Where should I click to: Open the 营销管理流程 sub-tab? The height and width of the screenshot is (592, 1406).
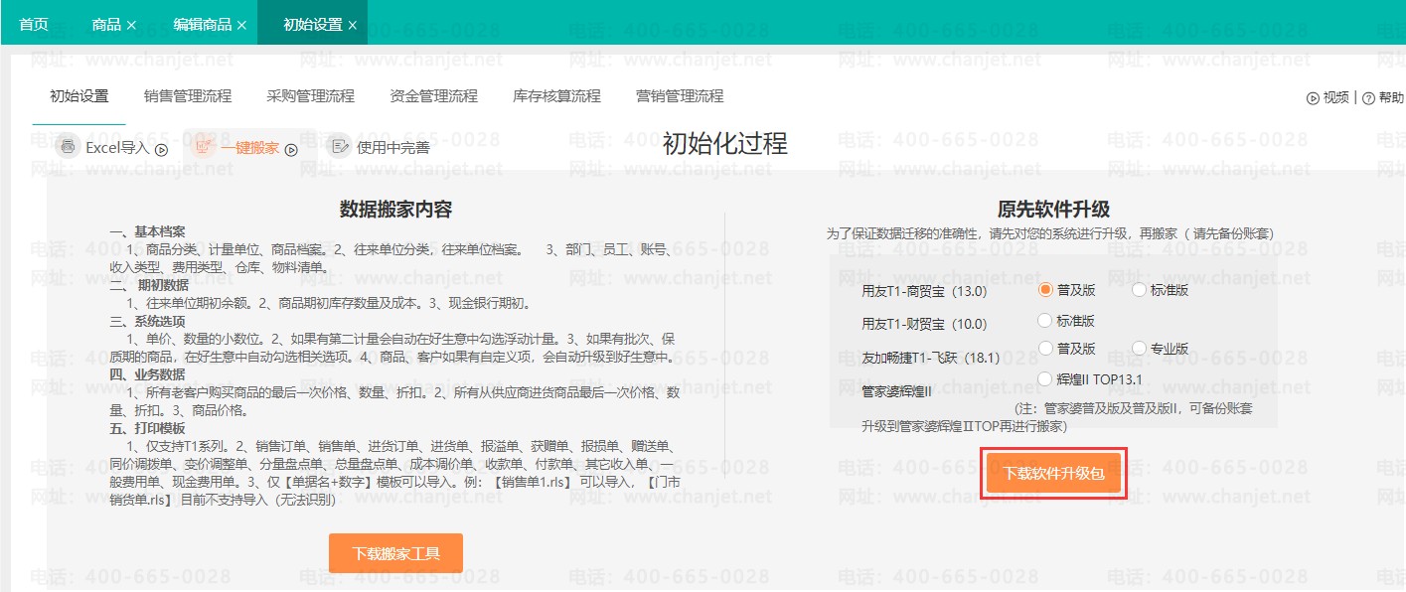pyautogui.click(x=681, y=96)
